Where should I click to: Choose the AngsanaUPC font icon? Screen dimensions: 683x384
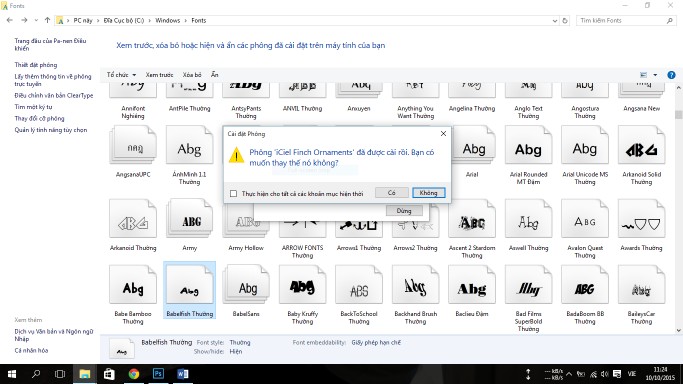tap(133, 145)
